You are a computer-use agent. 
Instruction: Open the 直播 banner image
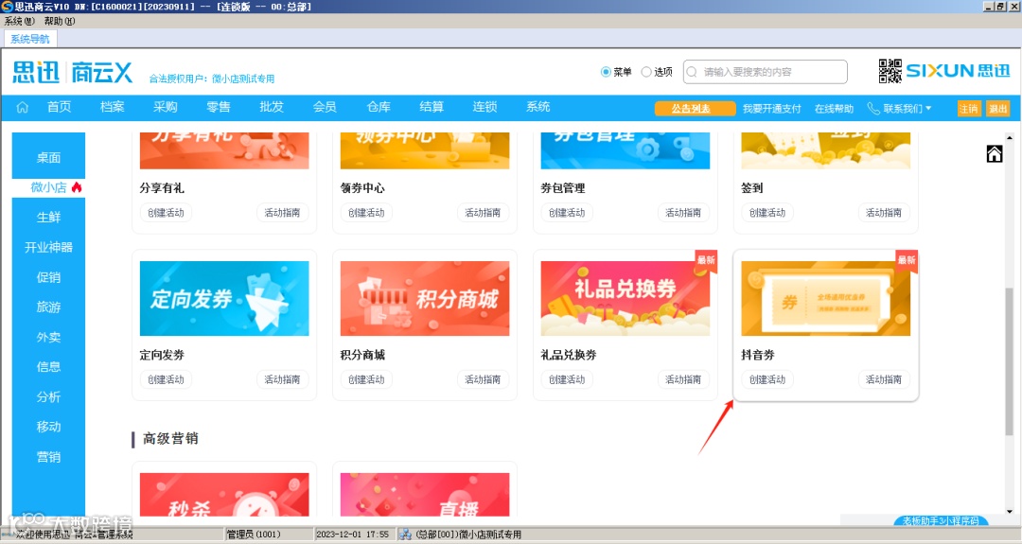click(x=425, y=495)
